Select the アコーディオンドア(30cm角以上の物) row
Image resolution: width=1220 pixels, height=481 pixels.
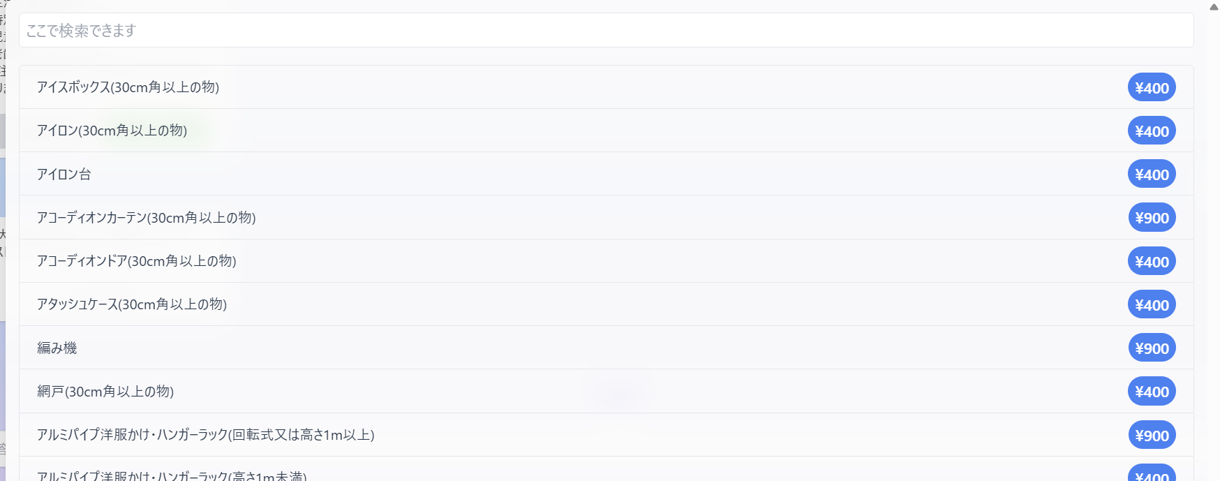coord(137,261)
